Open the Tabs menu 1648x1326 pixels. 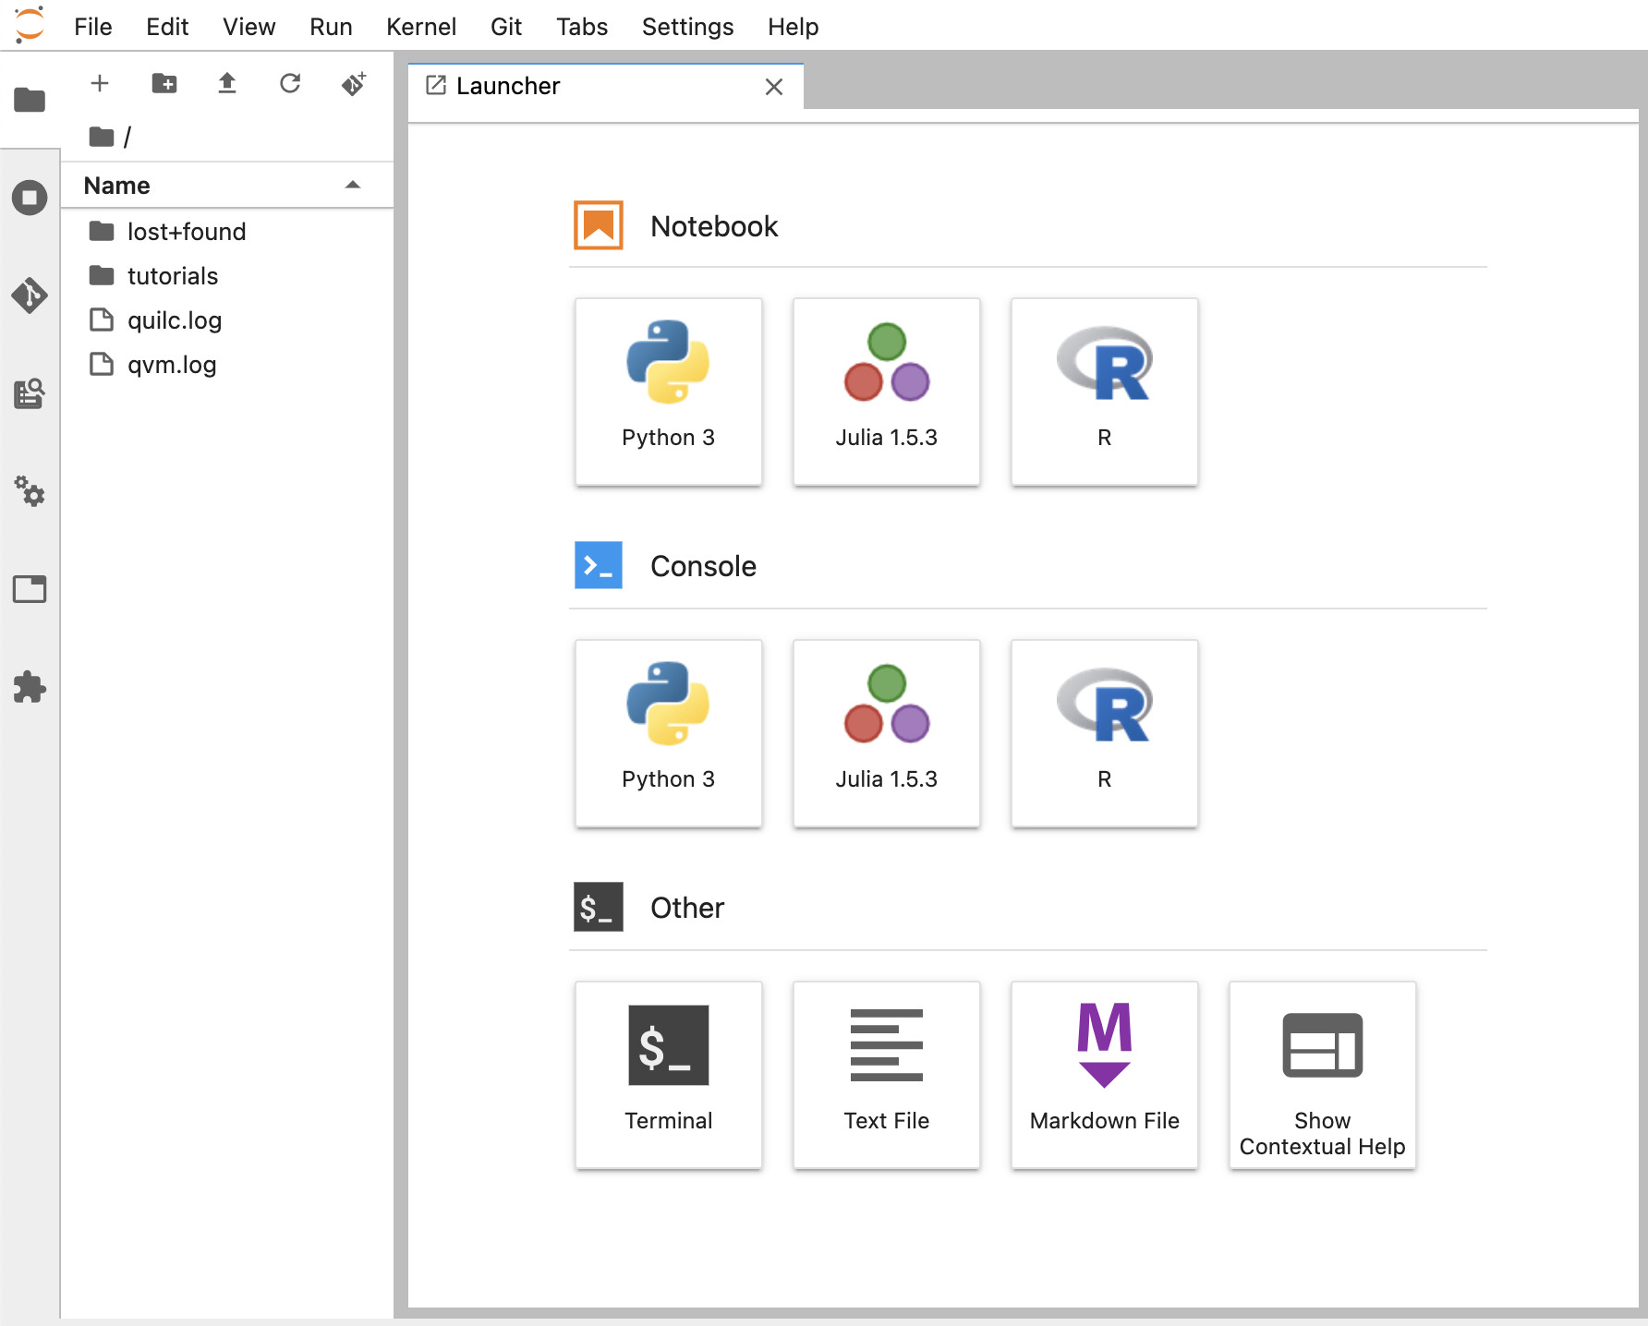click(x=582, y=27)
